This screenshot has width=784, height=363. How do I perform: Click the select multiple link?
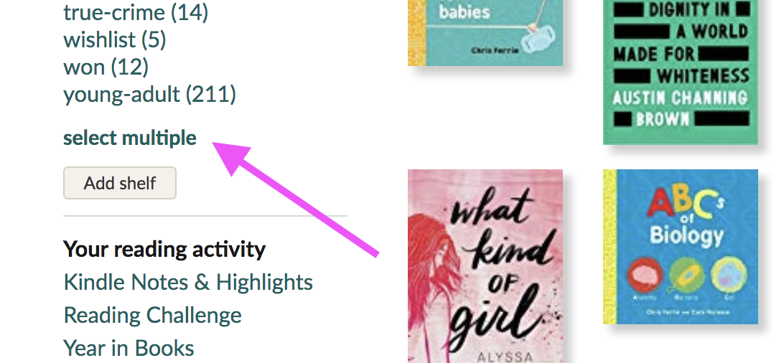pyautogui.click(x=130, y=138)
